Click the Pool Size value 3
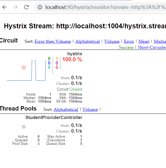The width and height of the screenshot is (166, 168). pos(38,143)
